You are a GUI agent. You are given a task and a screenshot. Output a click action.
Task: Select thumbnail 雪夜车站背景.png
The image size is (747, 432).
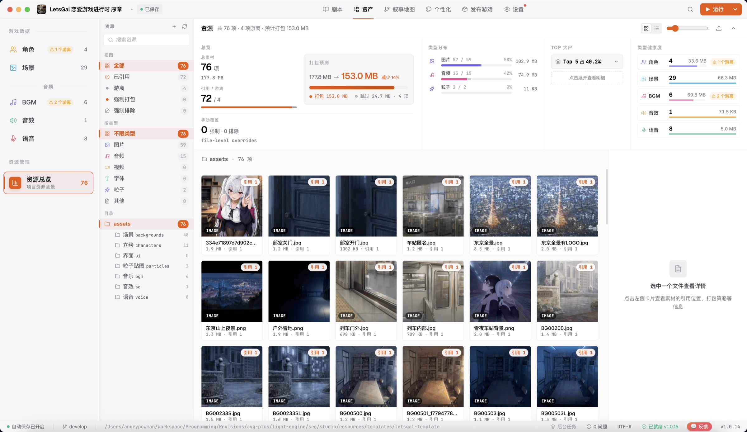500,291
